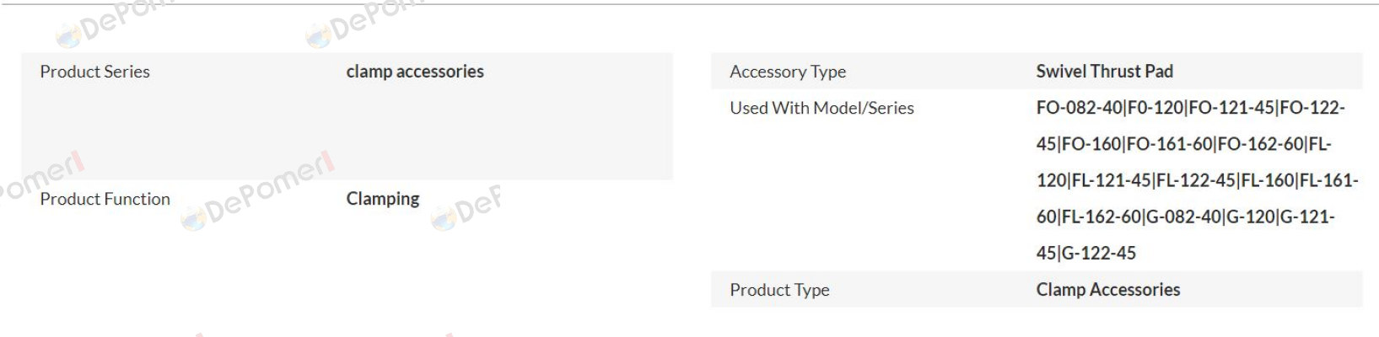Click the Product Function label
The image size is (1379, 337).
(105, 199)
